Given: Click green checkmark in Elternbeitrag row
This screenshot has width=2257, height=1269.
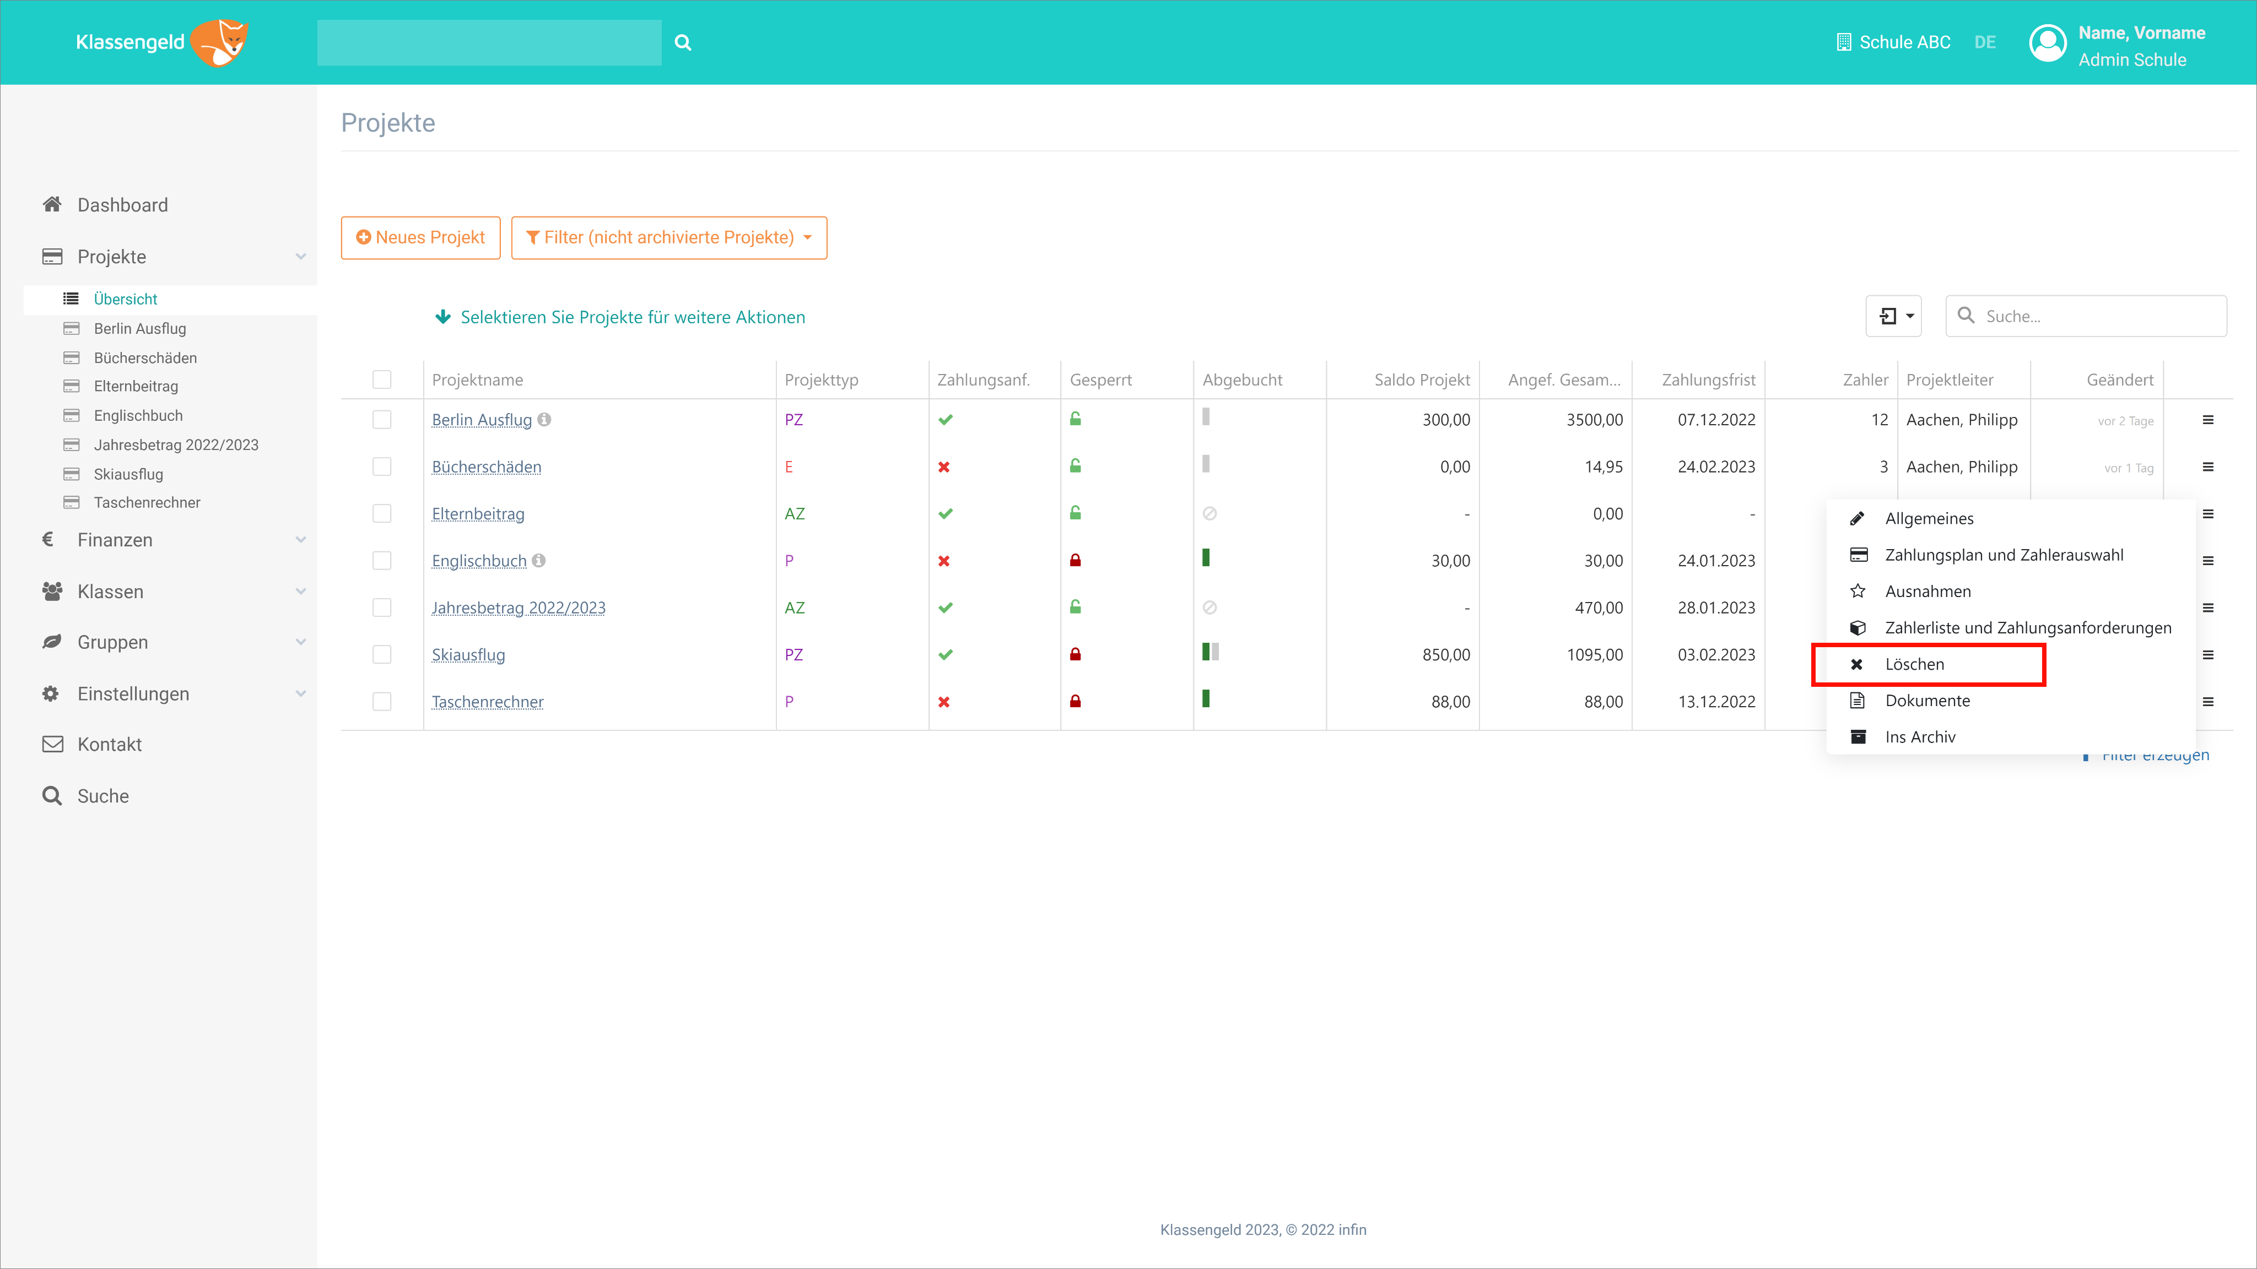Looking at the screenshot, I should coord(946,514).
